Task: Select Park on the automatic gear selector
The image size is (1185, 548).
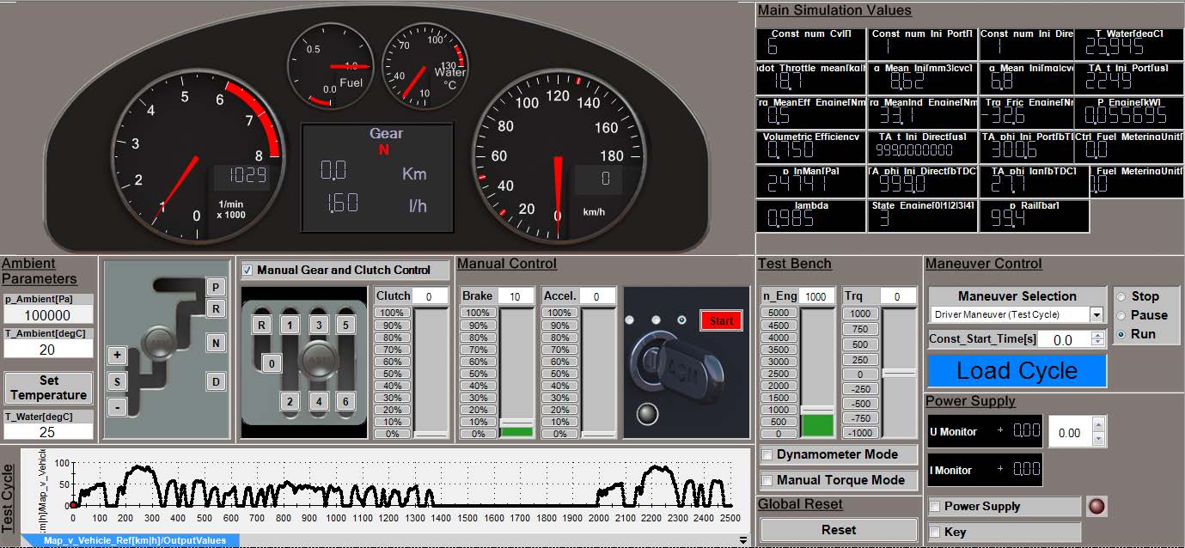Action: [x=217, y=287]
